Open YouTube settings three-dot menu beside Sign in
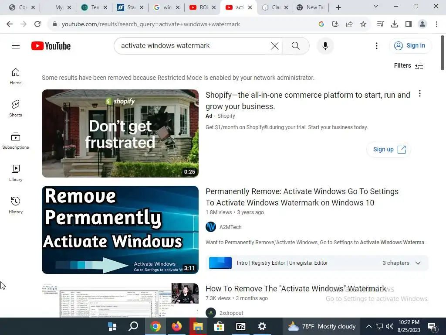The image size is (446, 335). [x=377, y=45]
